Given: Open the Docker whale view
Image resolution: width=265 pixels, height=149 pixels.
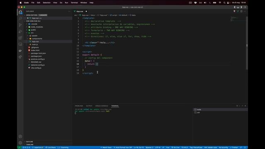Looking at the screenshot, I should 20,50.
